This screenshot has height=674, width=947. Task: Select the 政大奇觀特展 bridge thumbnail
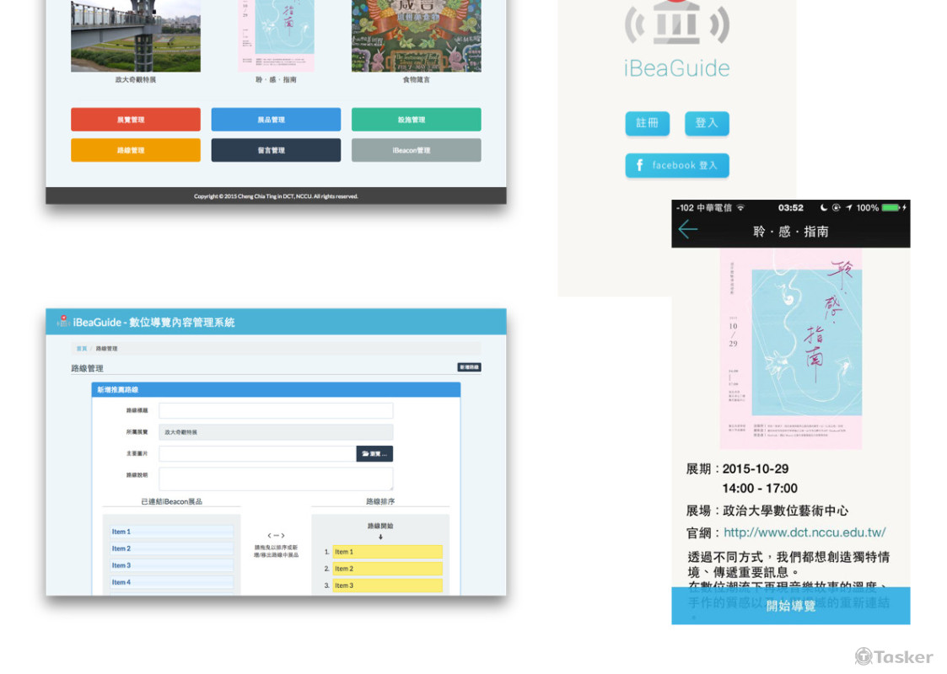point(136,35)
